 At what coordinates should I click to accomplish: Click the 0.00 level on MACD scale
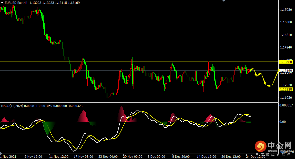click(x=282, y=122)
